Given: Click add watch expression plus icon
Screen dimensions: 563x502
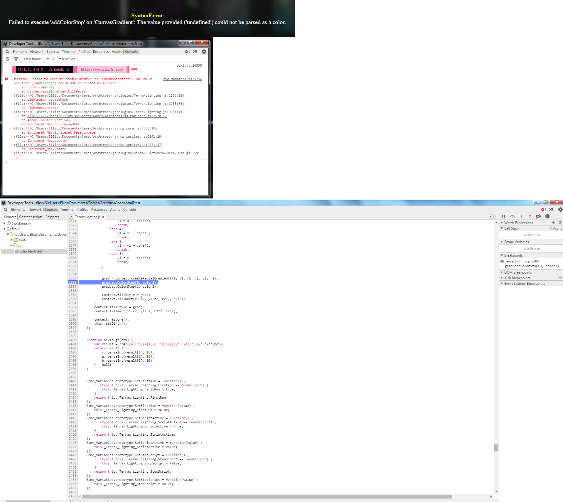Looking at the screenshot, I should point(553,223).
